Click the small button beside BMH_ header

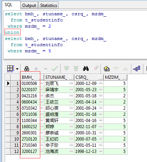42,77
